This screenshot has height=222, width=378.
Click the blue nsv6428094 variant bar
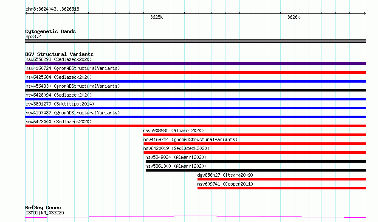[195, 99]
